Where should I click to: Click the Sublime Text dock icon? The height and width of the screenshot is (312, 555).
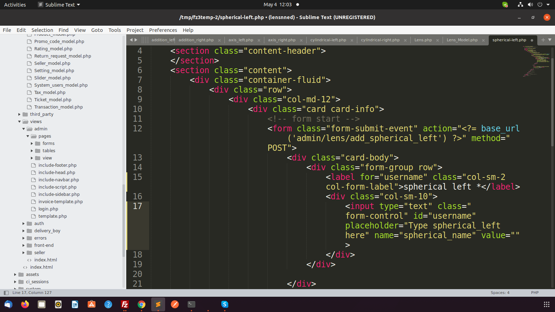click(x=158, y=304)
